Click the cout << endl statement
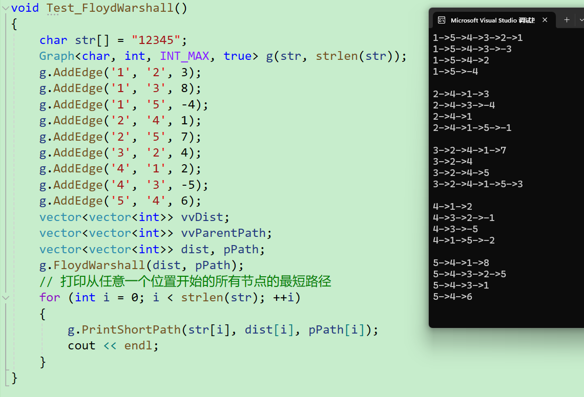 113,346
